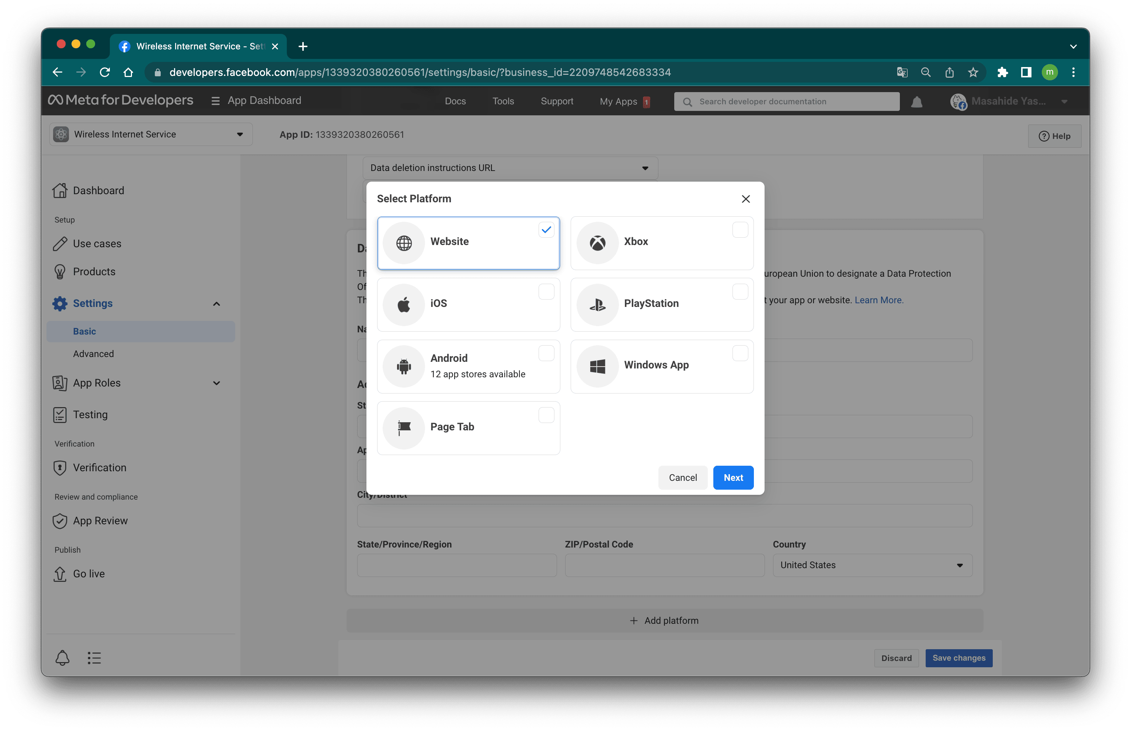This screenshot has height=731, width=1131.
Task: Click the Meta for Developers logo
Action: 121,100
